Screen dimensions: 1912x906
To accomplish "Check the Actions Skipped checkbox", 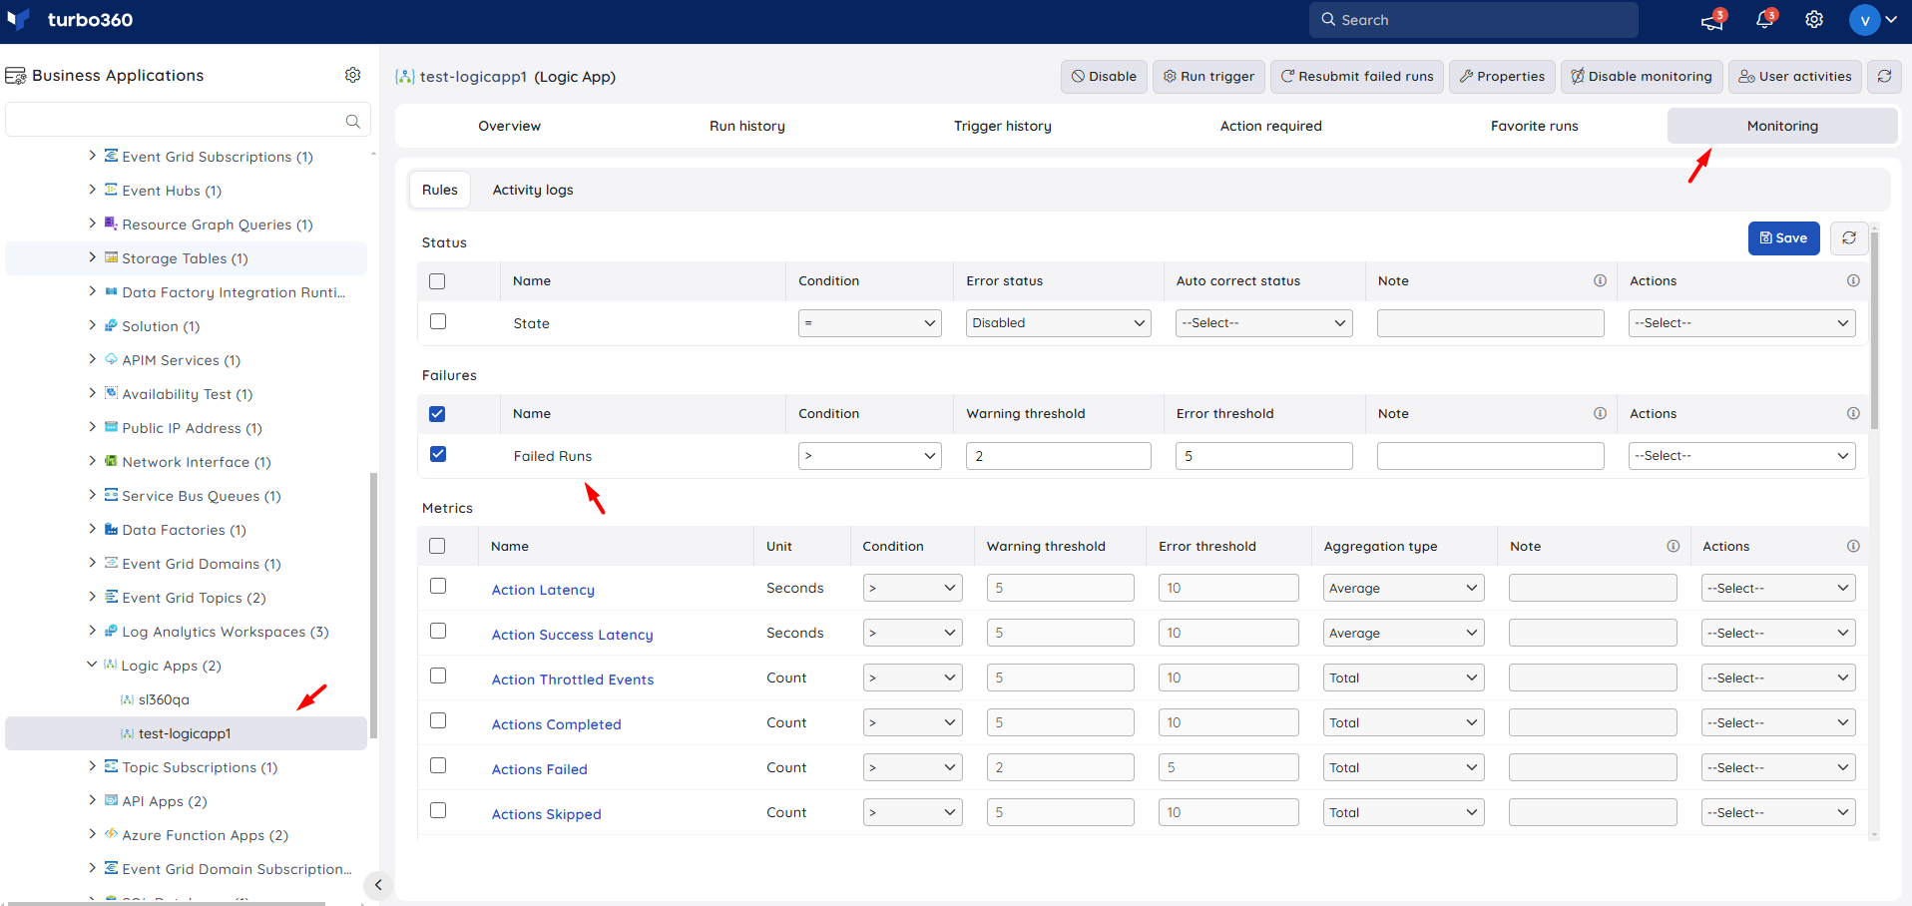I will (437, 810).
